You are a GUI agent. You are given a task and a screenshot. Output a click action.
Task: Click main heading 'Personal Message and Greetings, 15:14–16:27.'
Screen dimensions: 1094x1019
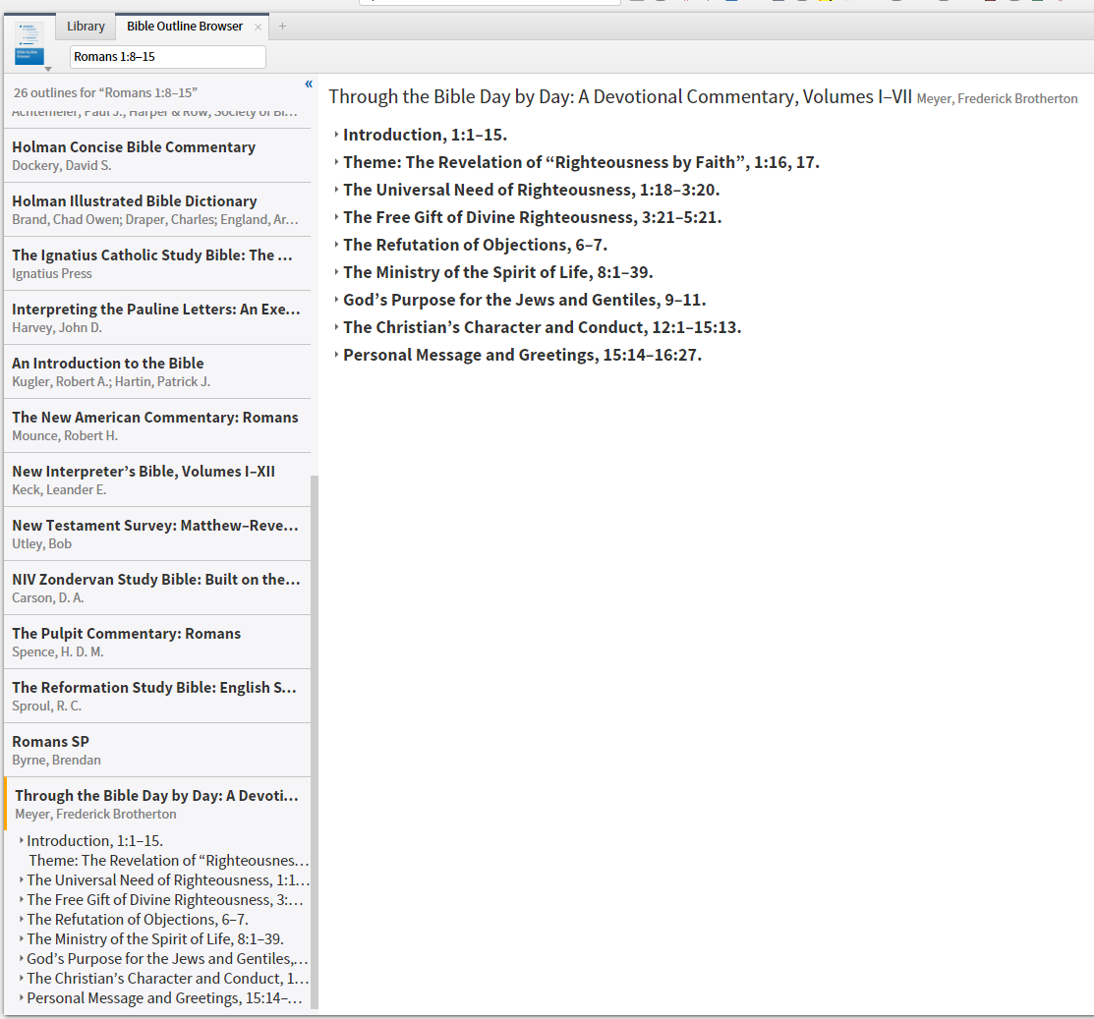pyautogui.click(x=523, y=355)
